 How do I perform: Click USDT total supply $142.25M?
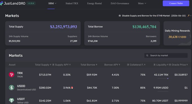tap(45, 101)
